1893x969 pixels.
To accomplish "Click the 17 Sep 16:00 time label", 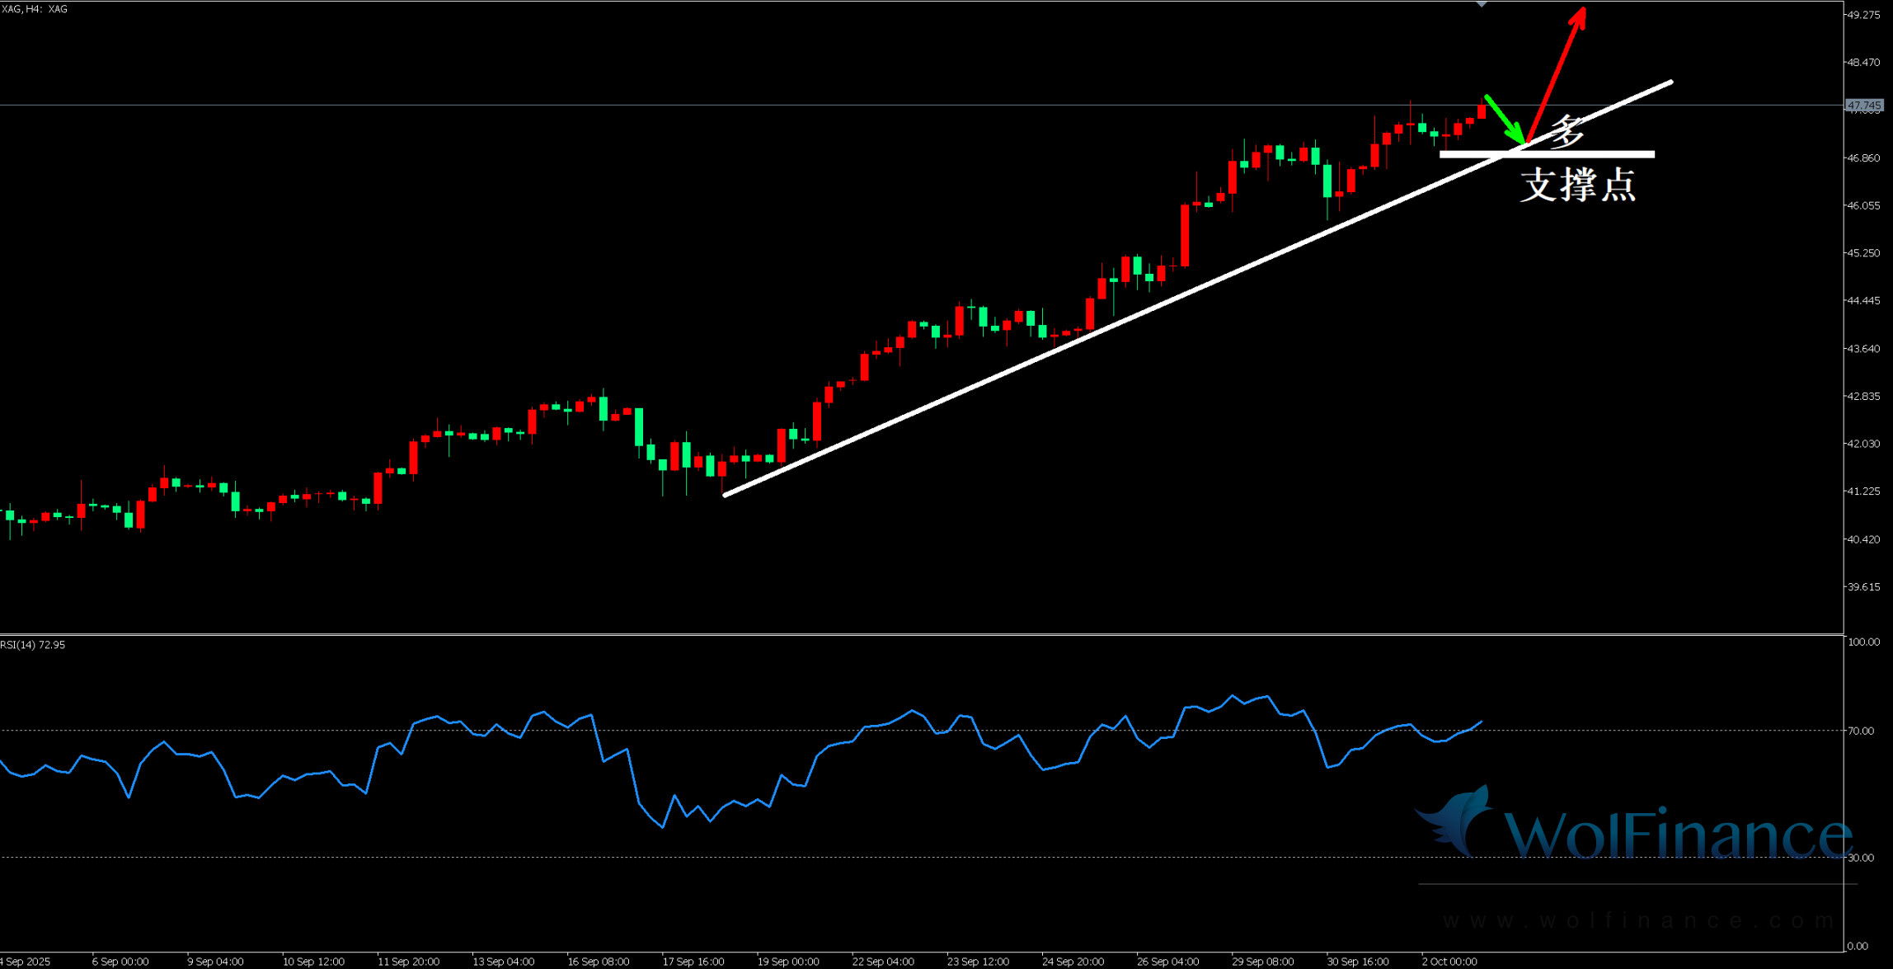I will pos(693,962).
